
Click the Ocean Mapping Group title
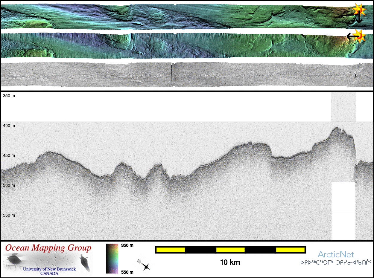tap(48, 248)
